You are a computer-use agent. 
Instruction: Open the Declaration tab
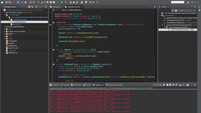[77, 85]
